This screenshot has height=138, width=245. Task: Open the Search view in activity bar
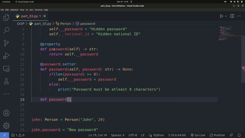coord(6,30)
